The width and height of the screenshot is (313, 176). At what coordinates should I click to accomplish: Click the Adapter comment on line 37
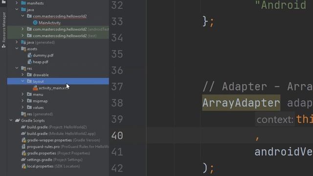pyautogui.click(x=258, y=87)
